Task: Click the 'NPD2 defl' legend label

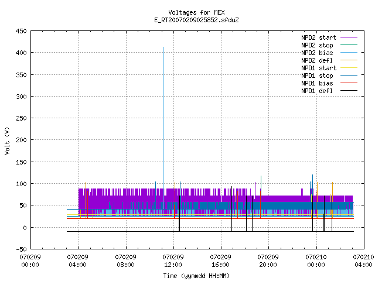Action: [x=317, y=60]
